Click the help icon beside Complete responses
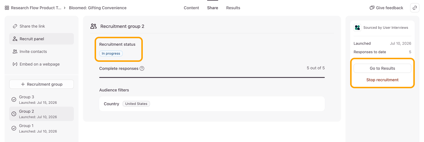This screenshot has height=142, width=424. (142, 68)
